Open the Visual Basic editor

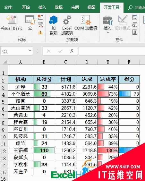coord(12,22)
